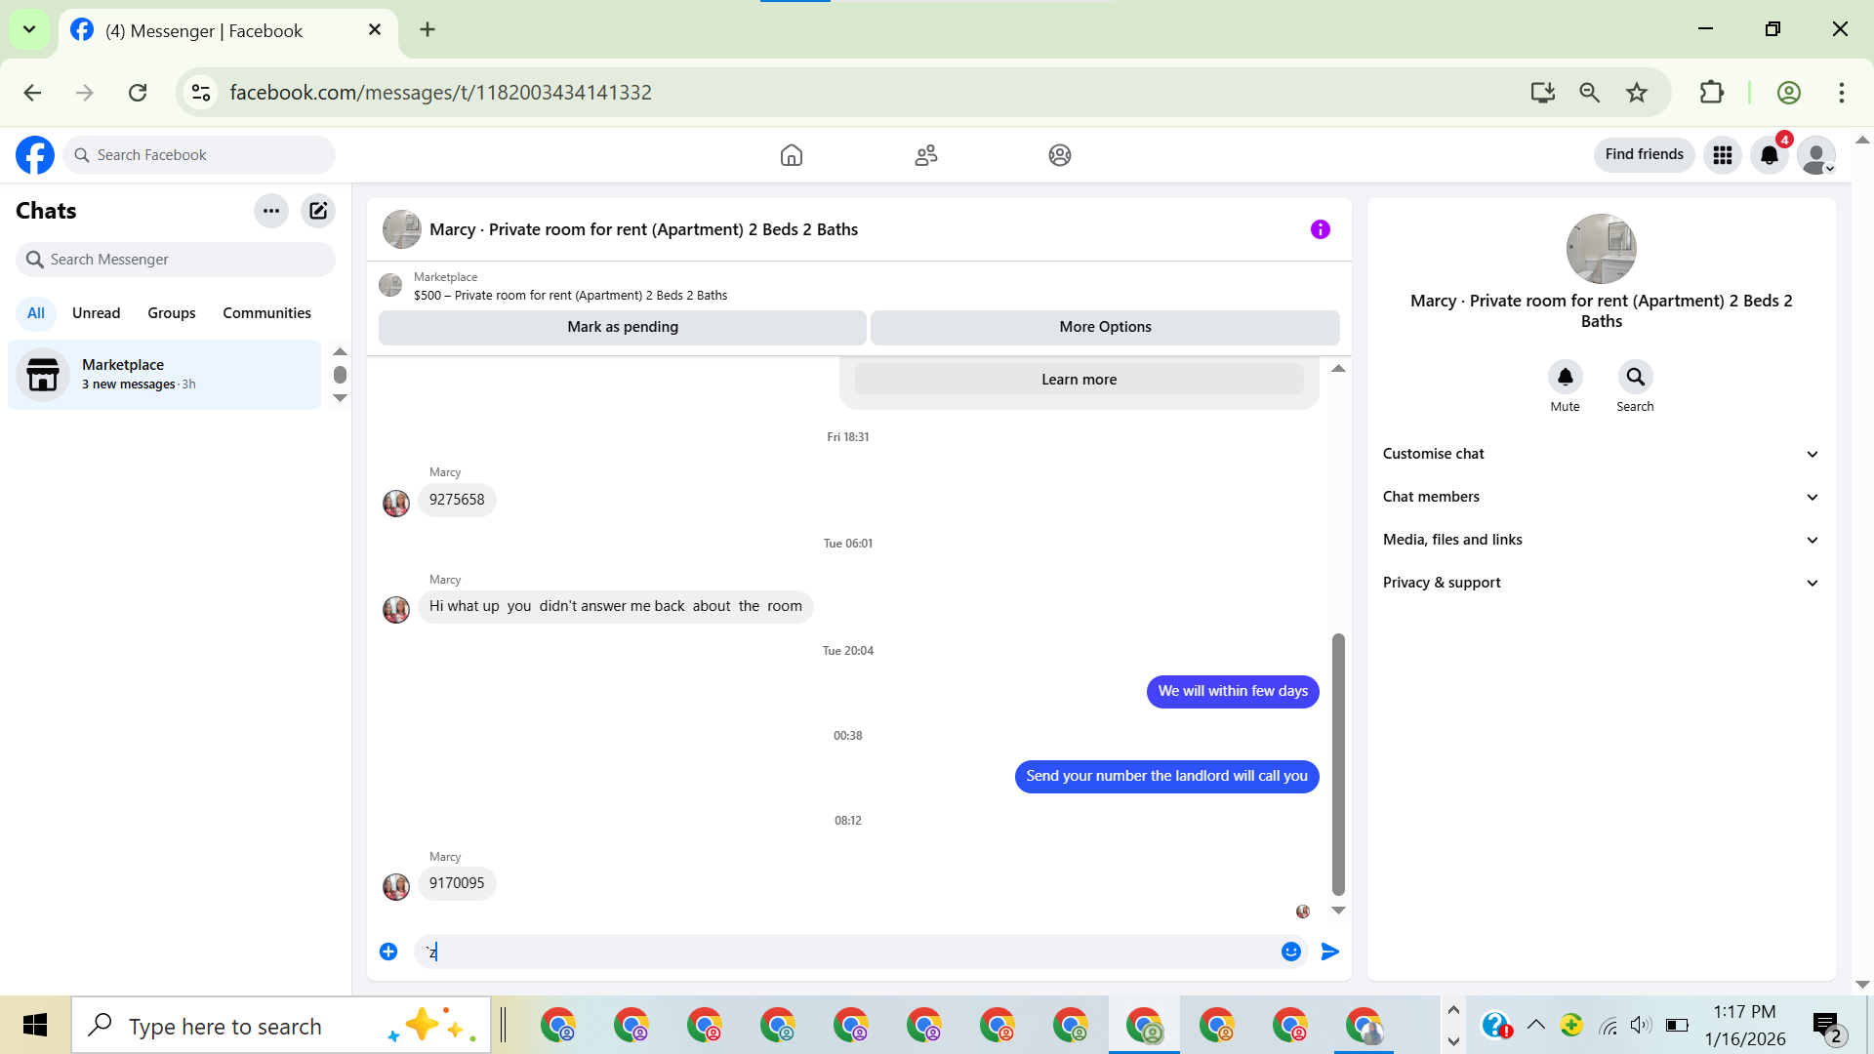Open the Facebook apps grid menu
1874x1054 pixels.
tap(1723, 155)
